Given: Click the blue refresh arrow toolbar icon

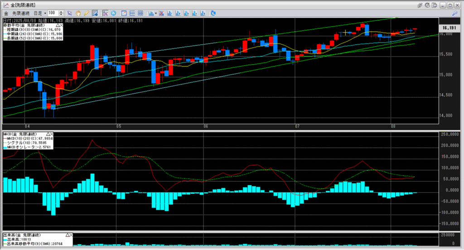Looking at the screenshot, I should (213, 13).
